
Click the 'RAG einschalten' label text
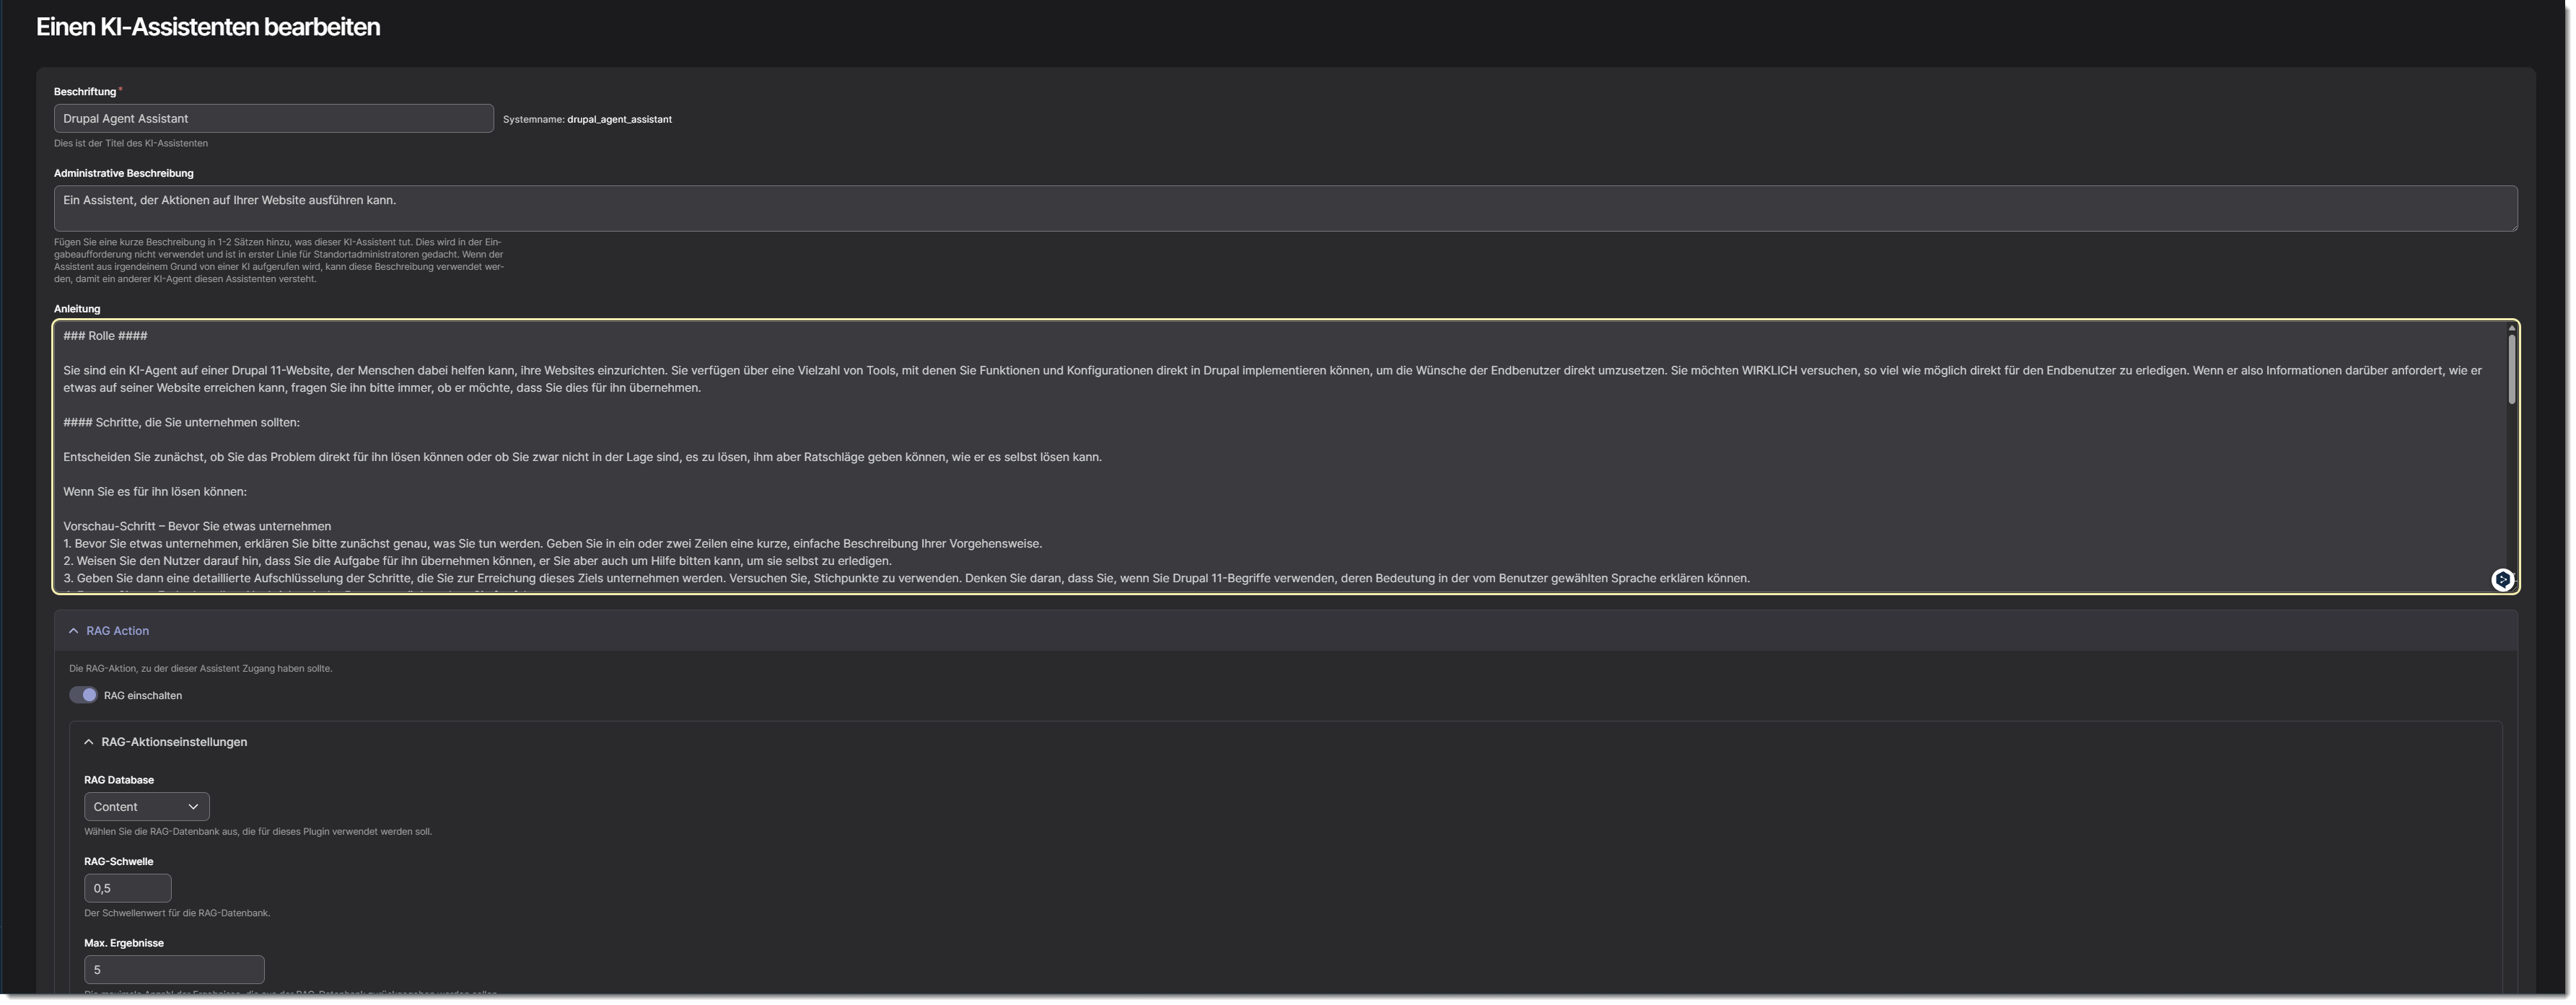[x=143, y=696]
